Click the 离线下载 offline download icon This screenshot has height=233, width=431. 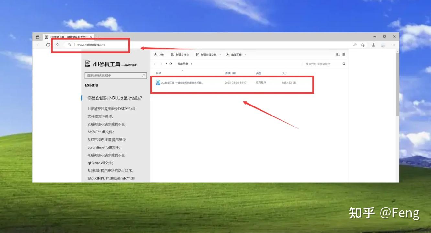pos(227,54)
